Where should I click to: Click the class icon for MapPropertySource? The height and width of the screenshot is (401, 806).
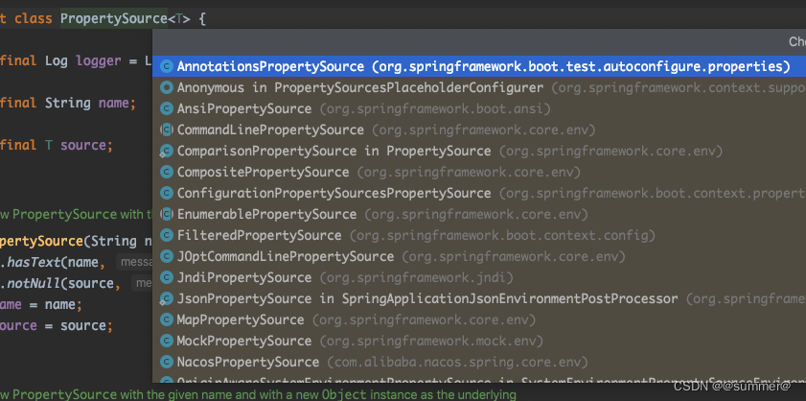(166, 319)
